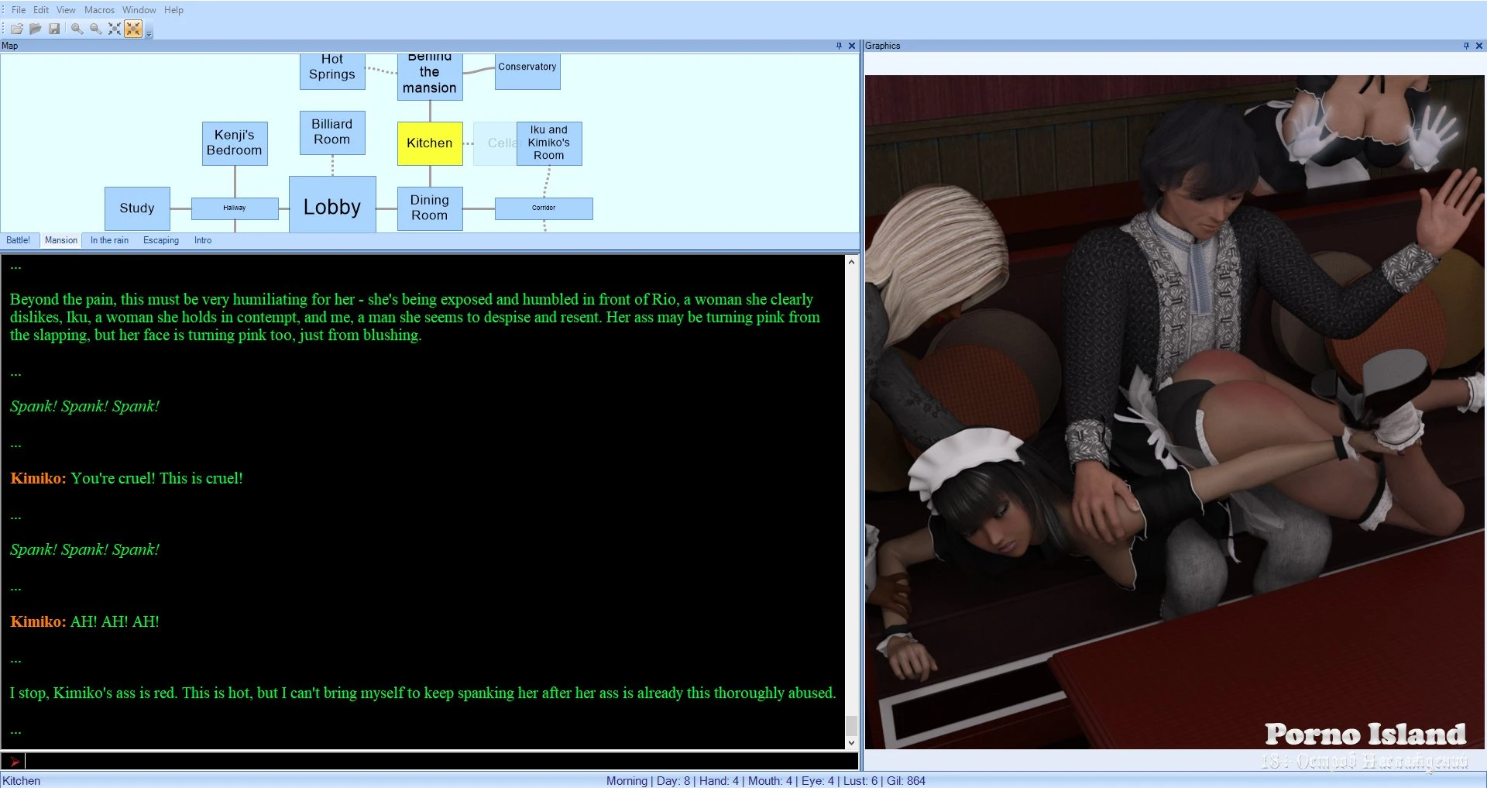Click the Save floppy disk icon
The height and width of the screenshot is (788, 1487).
click(54, 29)
